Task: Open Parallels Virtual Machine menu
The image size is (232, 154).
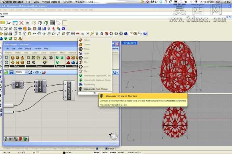Action: click(x=51, y=2)
